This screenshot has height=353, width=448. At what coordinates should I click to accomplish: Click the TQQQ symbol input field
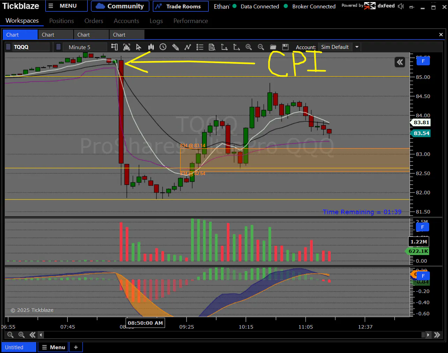[x=31, y=47]
